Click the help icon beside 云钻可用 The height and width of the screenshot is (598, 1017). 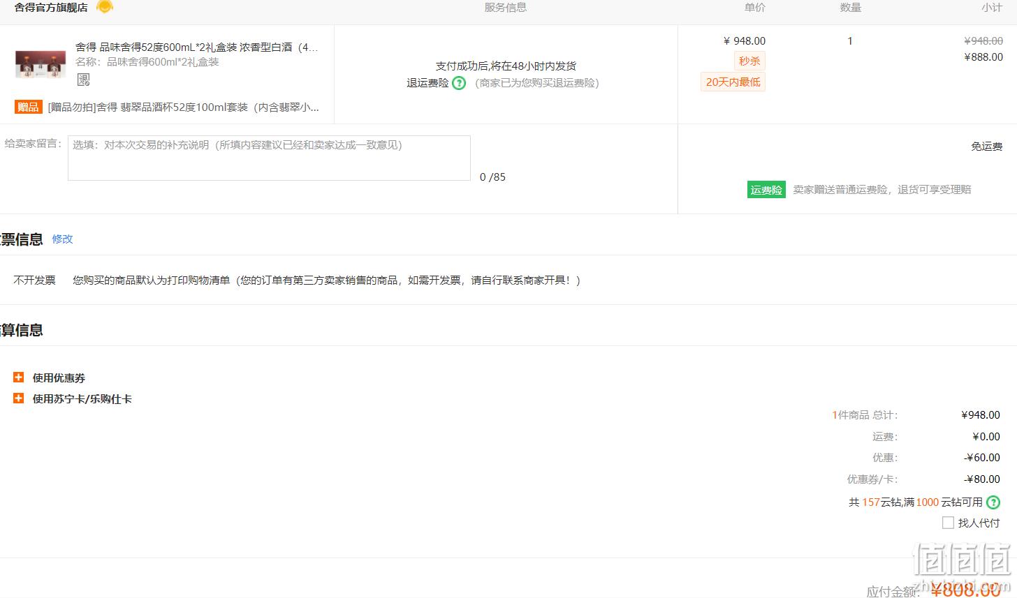[x=993, y=502]
